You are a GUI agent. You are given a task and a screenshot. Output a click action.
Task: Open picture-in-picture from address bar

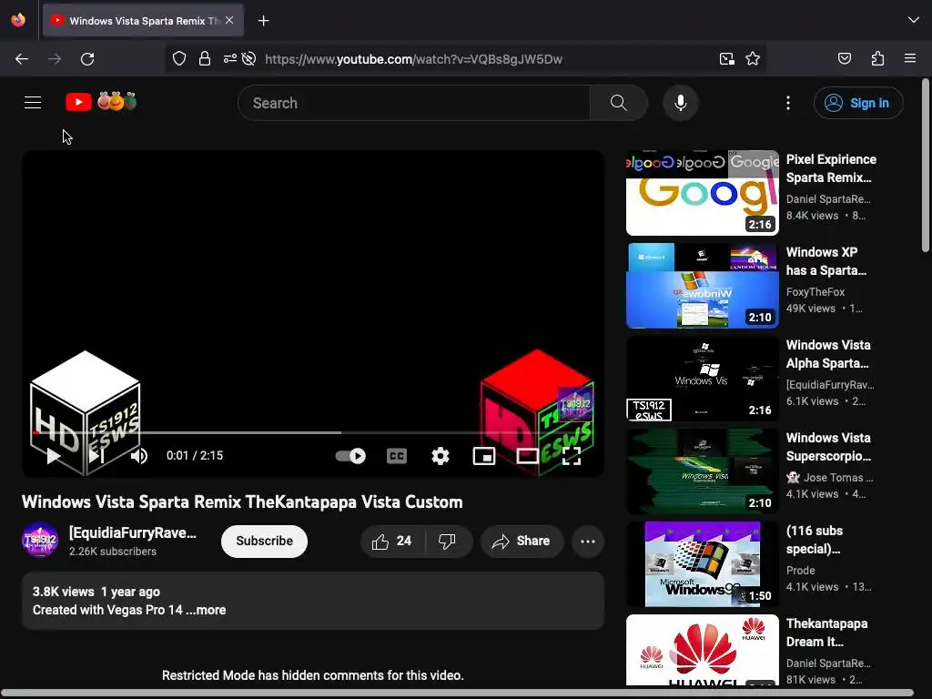(727, 58)
